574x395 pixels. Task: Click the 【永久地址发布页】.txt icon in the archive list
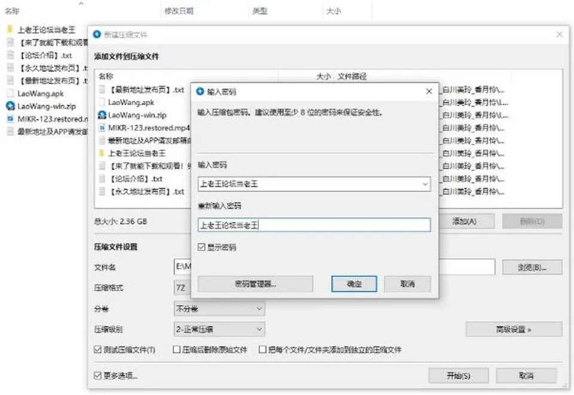(x=102, y=191)
